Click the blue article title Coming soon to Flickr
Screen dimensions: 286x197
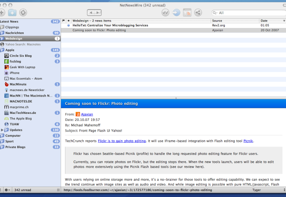click(x=101, y=104)
